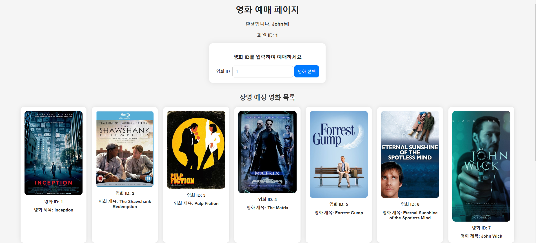This screenshot has height=243, width=536.
Task: Click the text '영화 제목: Forrest Gump'
Action: point(339,213)
